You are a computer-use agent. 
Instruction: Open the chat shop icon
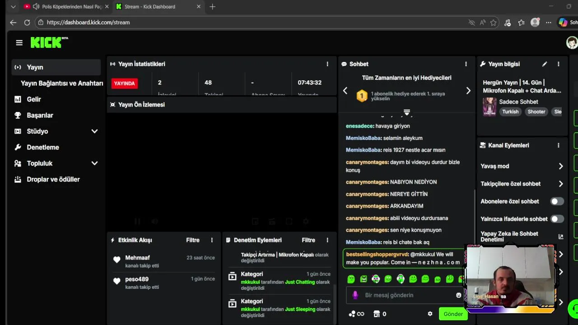(x=377, y=314)
